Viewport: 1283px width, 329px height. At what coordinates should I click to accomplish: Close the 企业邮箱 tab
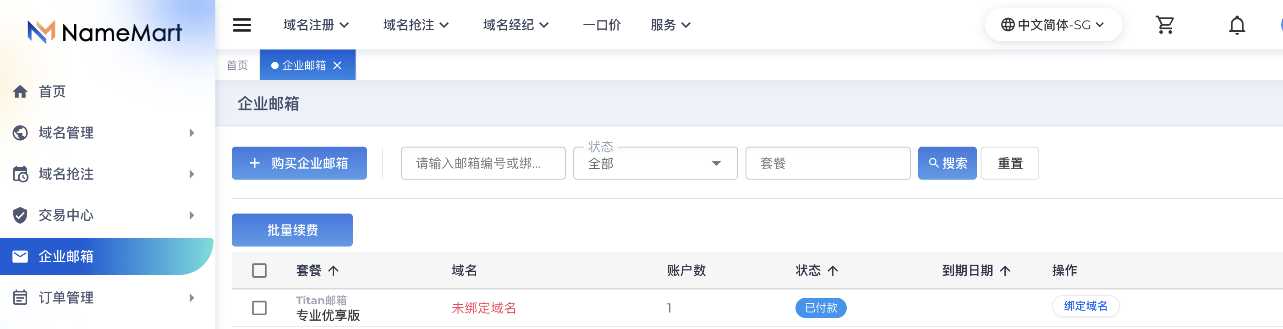337,65
